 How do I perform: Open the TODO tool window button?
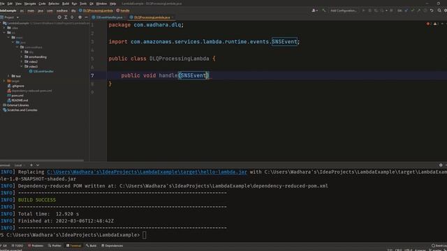click(17, 246)
